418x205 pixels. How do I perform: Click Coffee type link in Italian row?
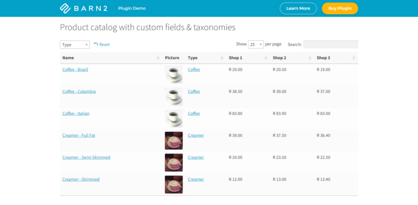click(194, 113)
